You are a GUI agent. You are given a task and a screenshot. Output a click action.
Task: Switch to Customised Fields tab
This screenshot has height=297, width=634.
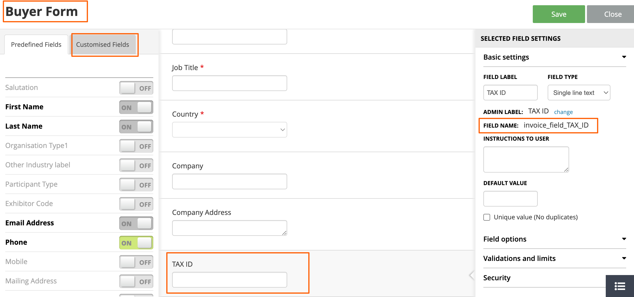click(103, 45)
